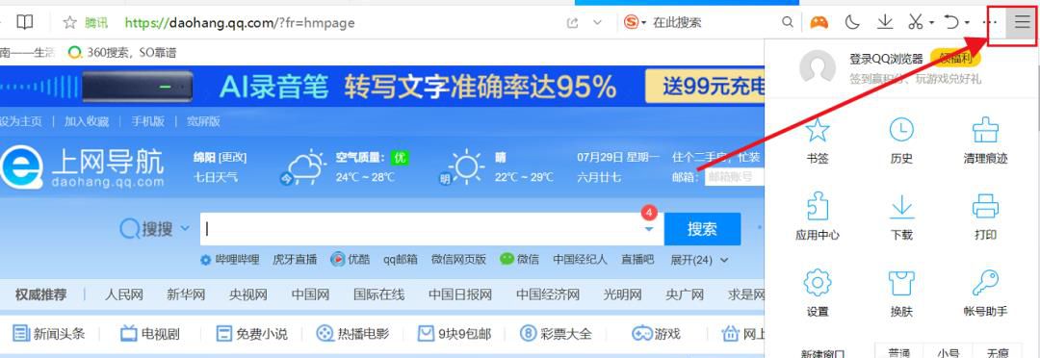Click the magnifier search icon in search box

coord(788,22)
